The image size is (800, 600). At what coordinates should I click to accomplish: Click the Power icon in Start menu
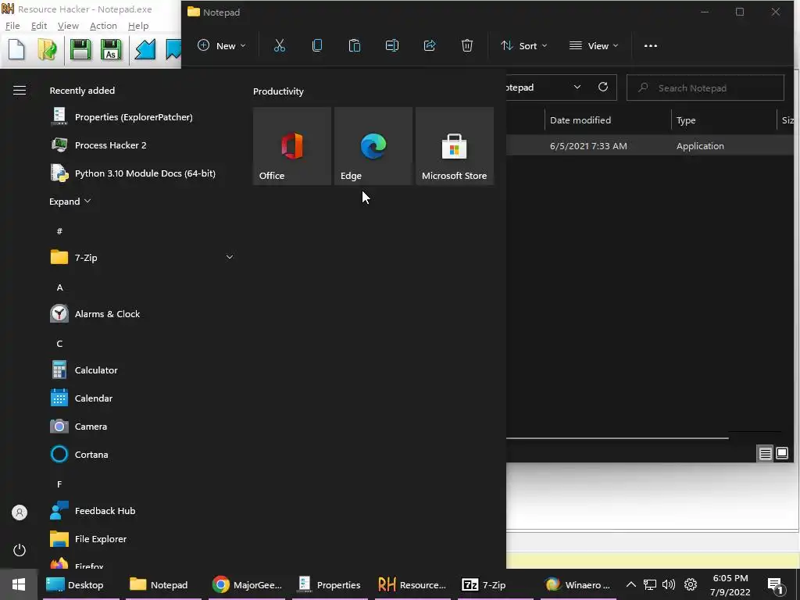click(20, 550)
